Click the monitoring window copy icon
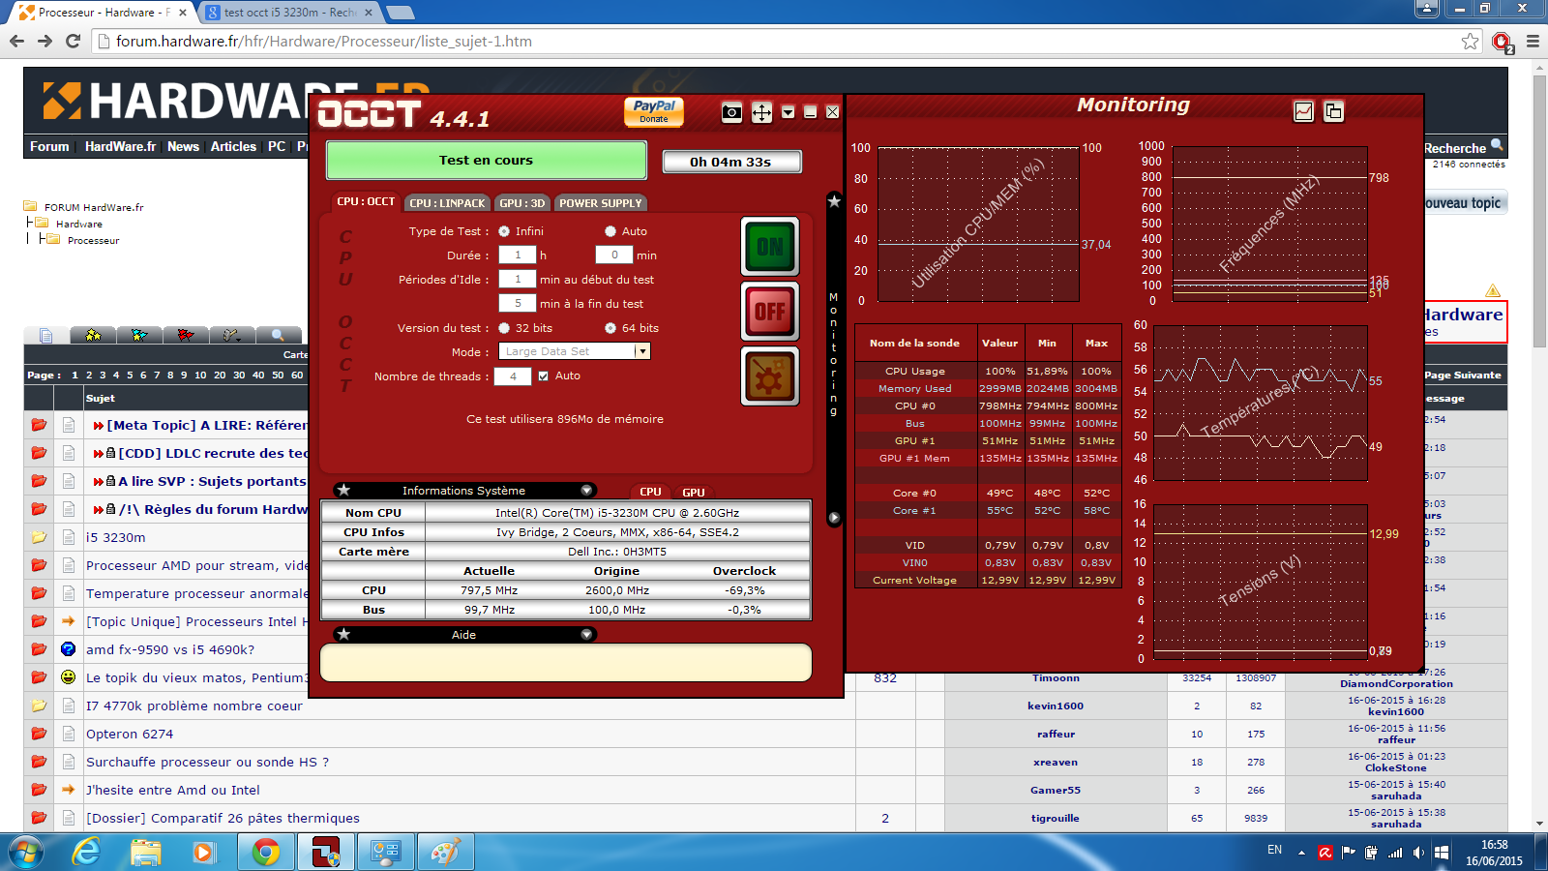1548x871 pixels. [1333, 111]
